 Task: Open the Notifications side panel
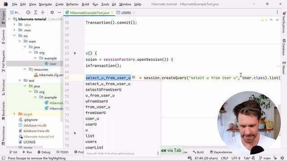point(284,22)
